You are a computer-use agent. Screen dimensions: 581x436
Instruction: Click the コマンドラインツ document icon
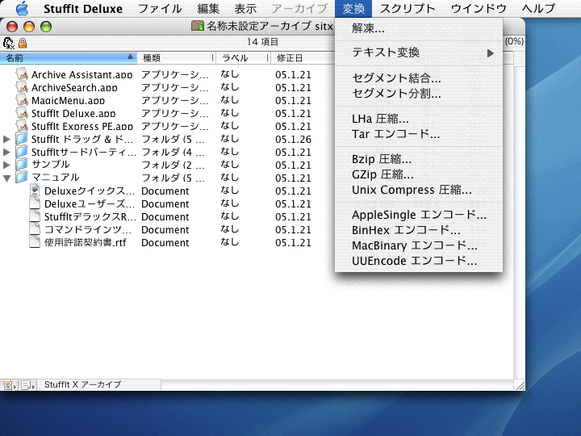[x=35, y=229]
